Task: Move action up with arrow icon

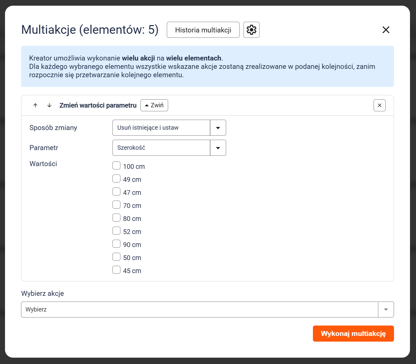Action: pos(35,105)
